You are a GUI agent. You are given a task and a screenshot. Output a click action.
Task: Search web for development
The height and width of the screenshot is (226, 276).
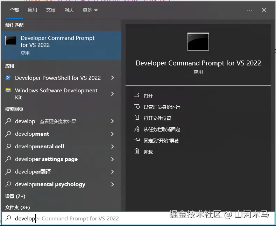32,134
